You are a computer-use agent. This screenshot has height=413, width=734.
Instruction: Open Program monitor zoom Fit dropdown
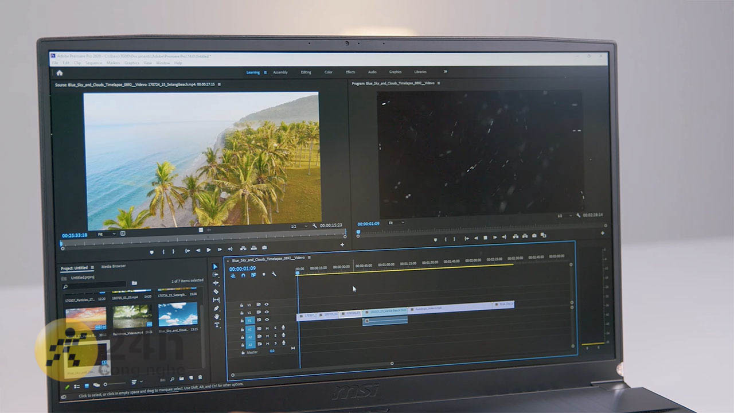(x=396, y=223)
